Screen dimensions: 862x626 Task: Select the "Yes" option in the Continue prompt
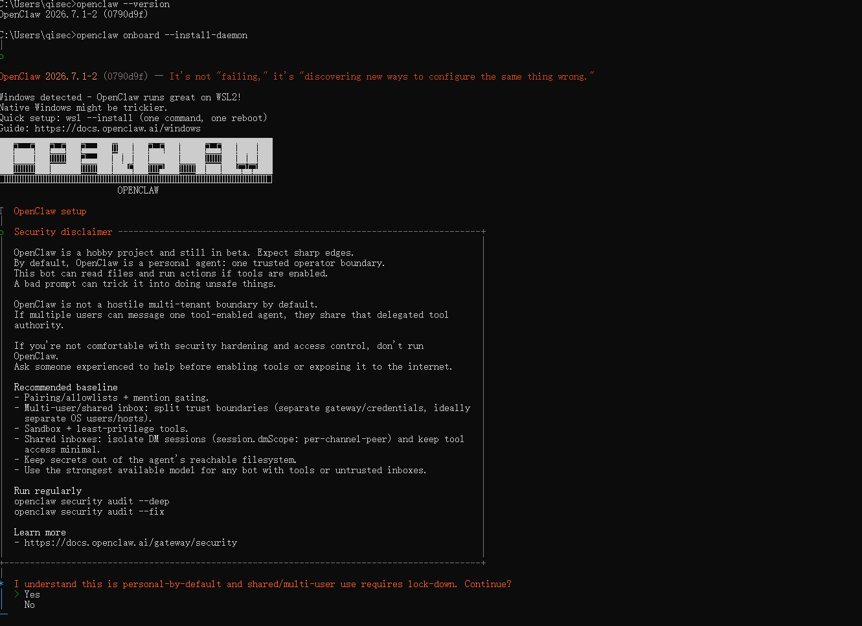coord(32,594)
